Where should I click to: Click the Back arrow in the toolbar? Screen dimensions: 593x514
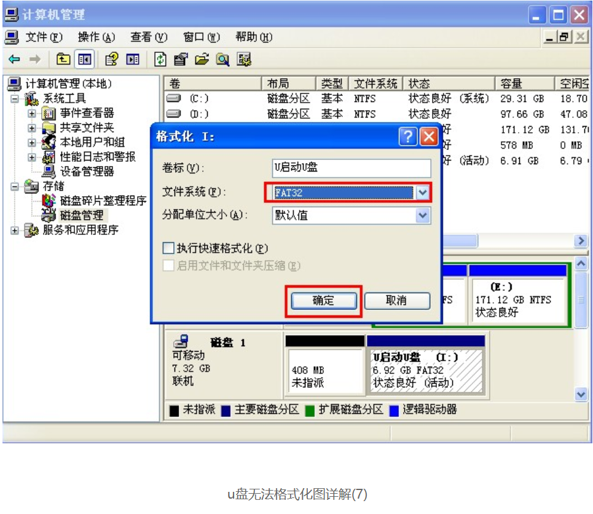click(x=14, y=60)
